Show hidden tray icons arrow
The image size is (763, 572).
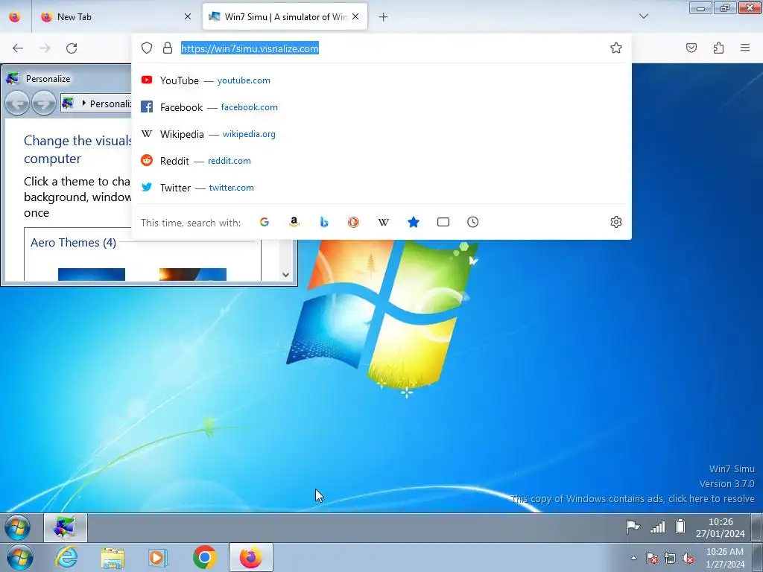tap(633, 558)
